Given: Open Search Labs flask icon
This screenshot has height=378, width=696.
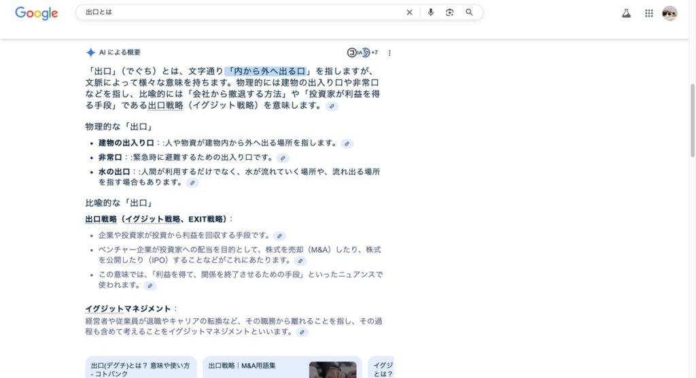Looking at the screenshot, I should click(626, 13).
